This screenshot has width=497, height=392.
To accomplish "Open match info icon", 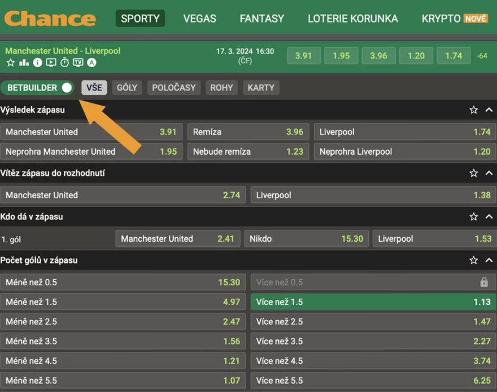I will [37, 63].
